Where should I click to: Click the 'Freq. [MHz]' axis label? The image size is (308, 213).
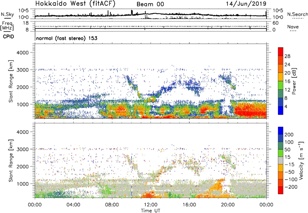pos(7,26)
